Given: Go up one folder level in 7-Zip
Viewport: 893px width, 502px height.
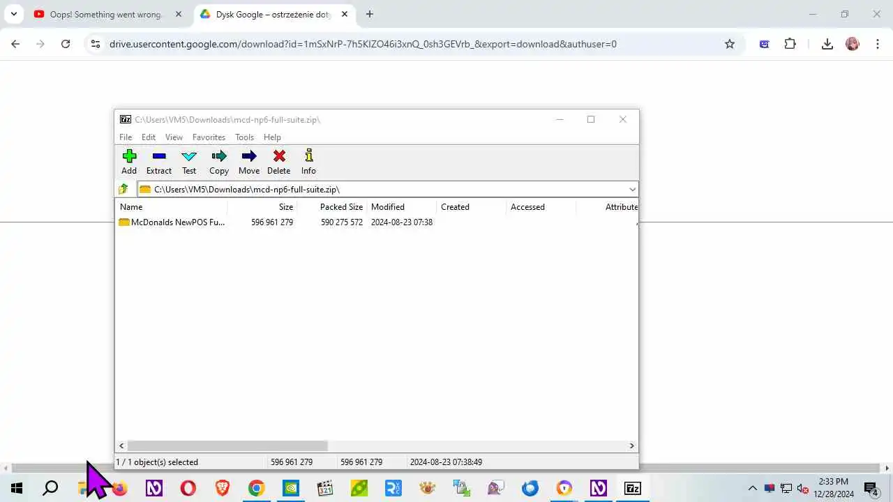Looking at the screenshot, I should (x=123, y=189).
